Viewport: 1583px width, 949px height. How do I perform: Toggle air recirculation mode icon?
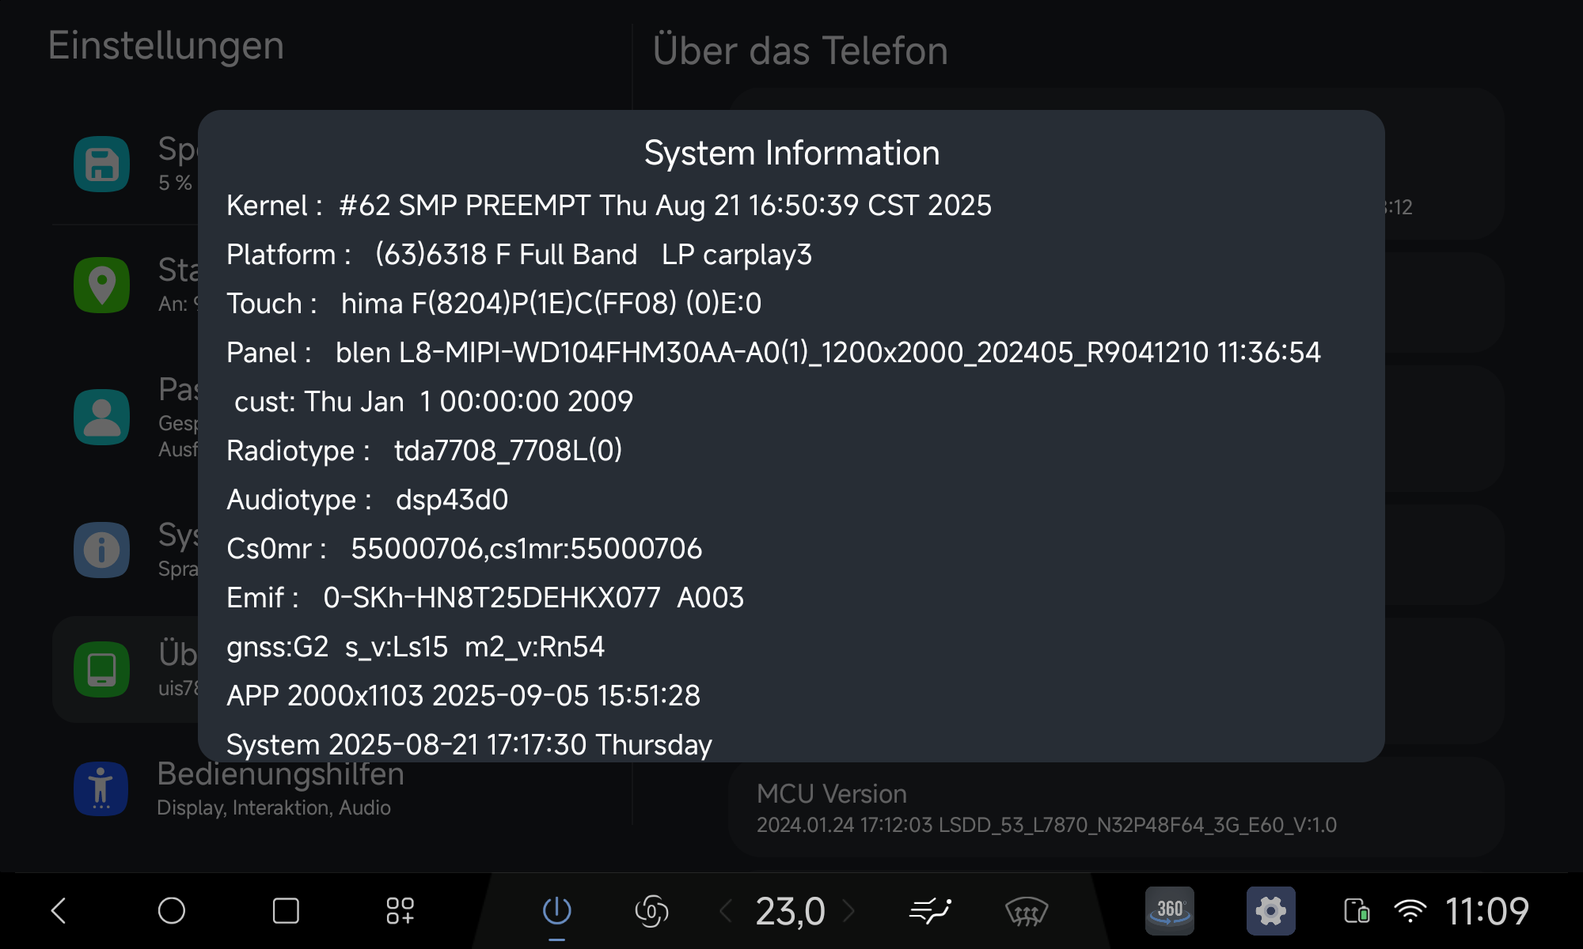point(651,910)
